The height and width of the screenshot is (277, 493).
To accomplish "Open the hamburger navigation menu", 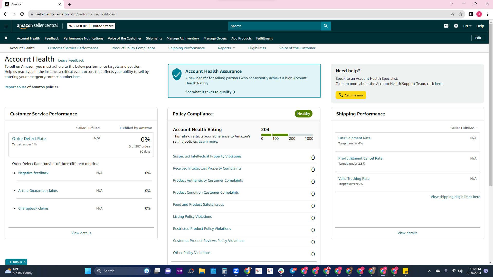I will point(6,26).
